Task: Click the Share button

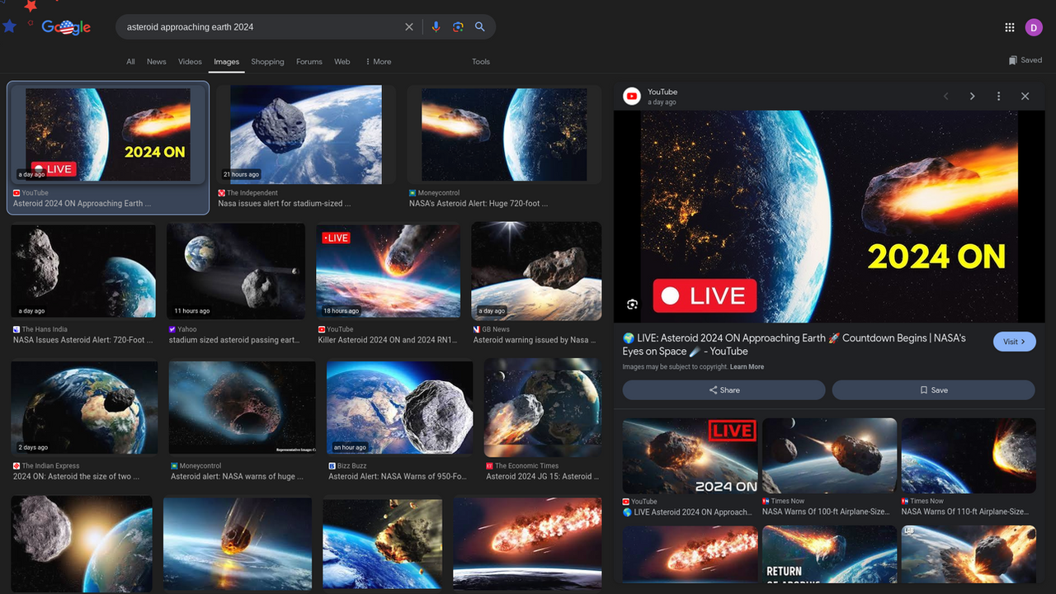Action: point(724,390)
